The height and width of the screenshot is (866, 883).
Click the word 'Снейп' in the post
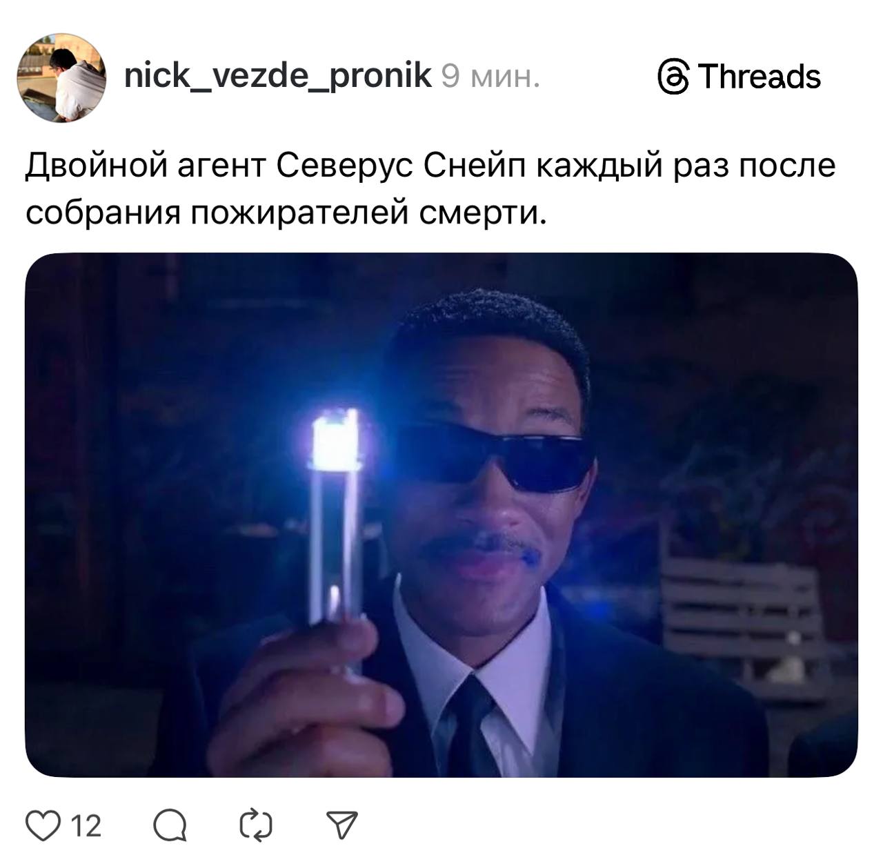[475, 166]
